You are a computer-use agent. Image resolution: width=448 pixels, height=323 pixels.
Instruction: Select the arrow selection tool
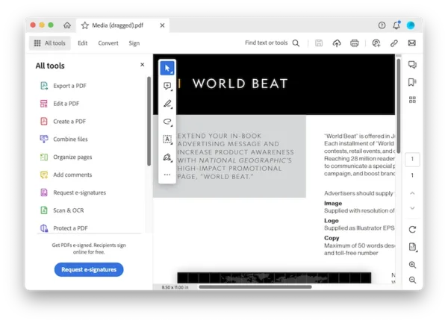[167, 68]
